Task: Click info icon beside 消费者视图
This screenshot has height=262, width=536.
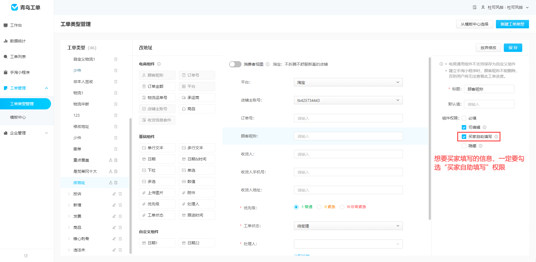Action: point(268,64)
